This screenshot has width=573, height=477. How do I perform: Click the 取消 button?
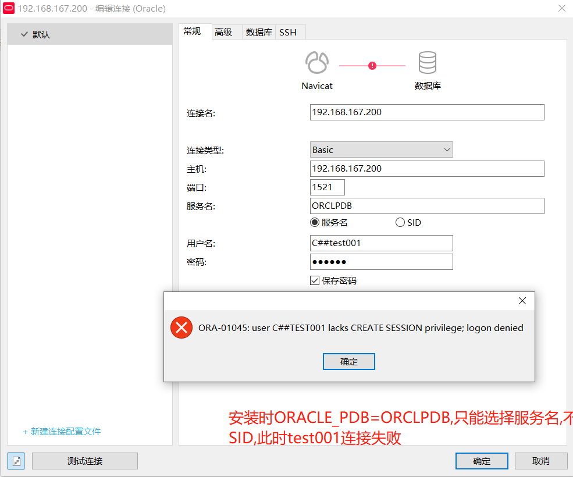tap(541, 461)
